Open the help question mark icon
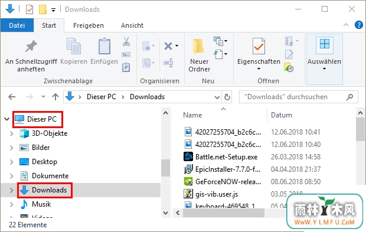The height and width of the screenshot is (232, 366). pos(358,25)
